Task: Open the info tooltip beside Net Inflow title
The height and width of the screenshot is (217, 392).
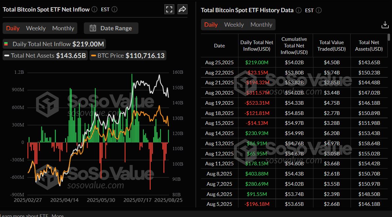Action: [x=94, y=9]
